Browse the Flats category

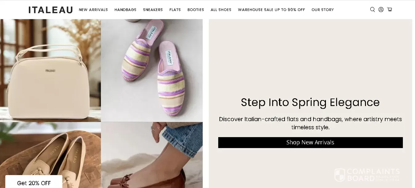tap(175, 10)
